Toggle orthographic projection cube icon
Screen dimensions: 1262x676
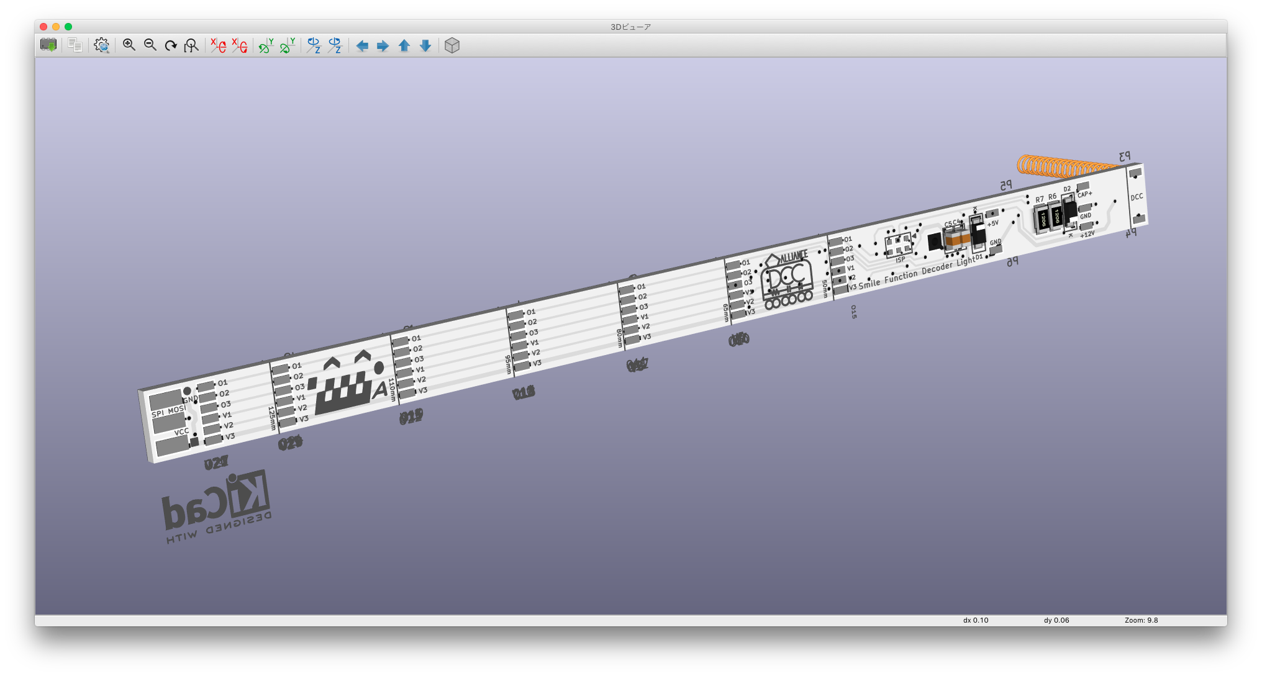pos(452,45)
